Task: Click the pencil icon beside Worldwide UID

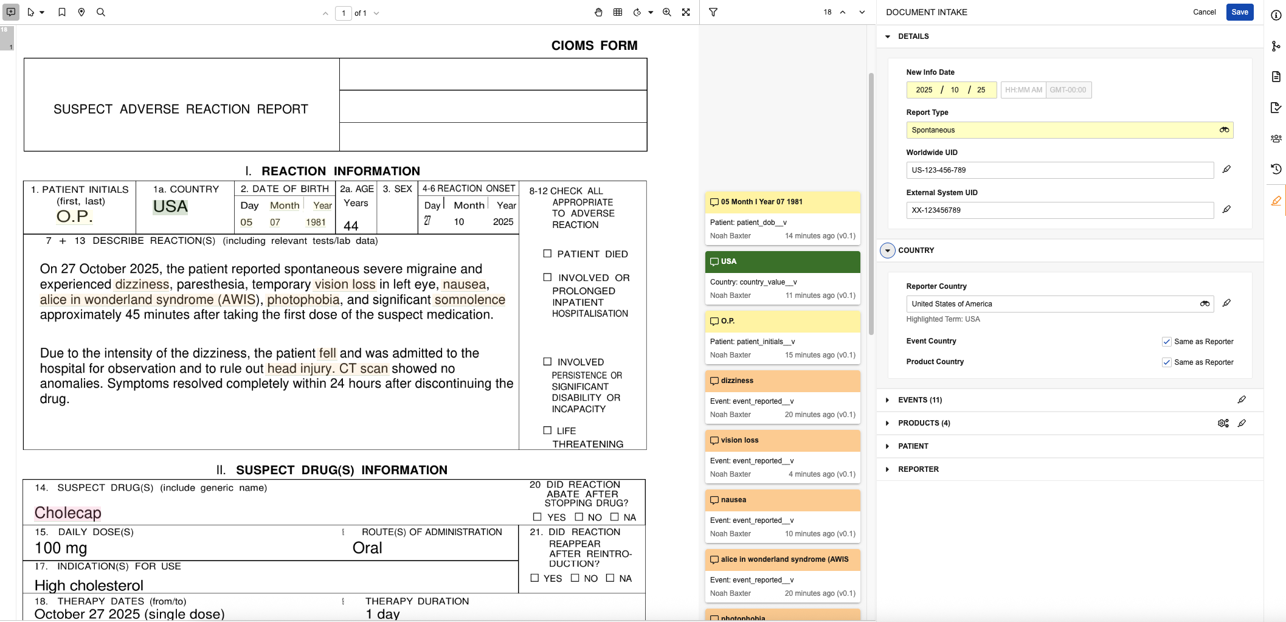Action: [1226, 170]
